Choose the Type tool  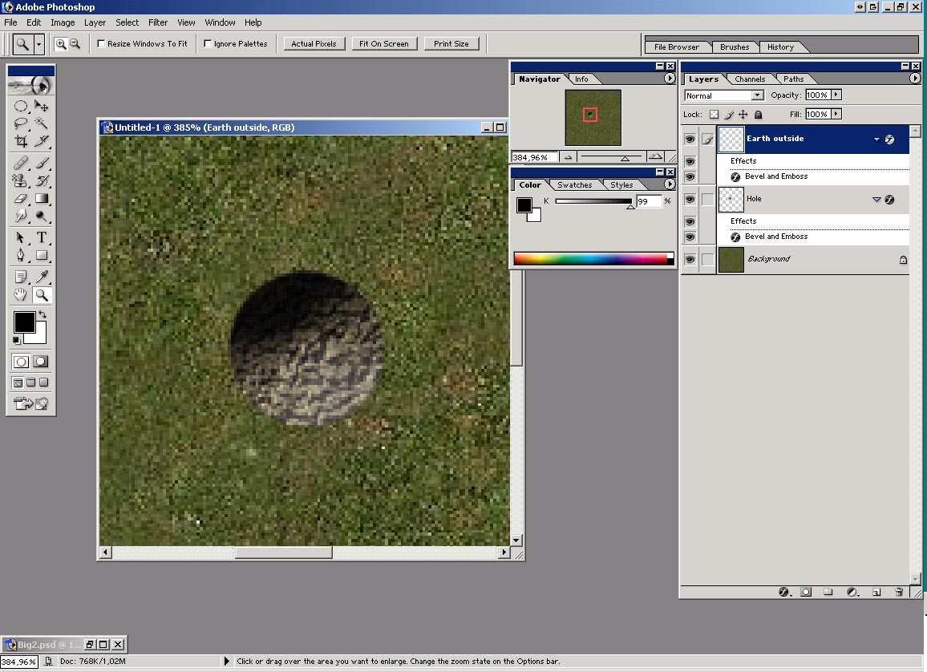[x=42, y=237]
